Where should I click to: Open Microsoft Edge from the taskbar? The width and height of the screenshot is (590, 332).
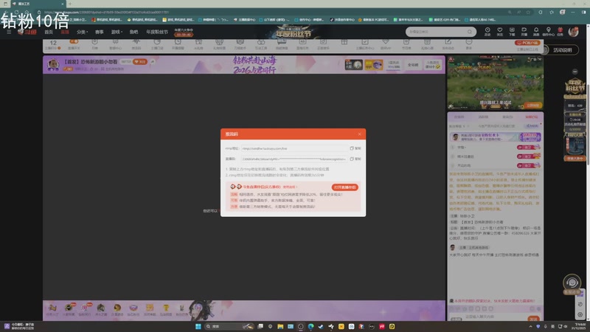(x=310, y=326)
